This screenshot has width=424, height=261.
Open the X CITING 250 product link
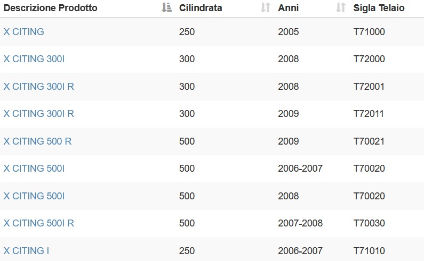coord(24,32)
